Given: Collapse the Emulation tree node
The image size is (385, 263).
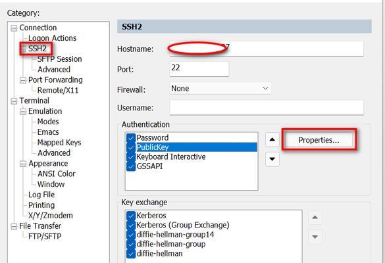Looking at the screenshot, I should pos(23,112).
